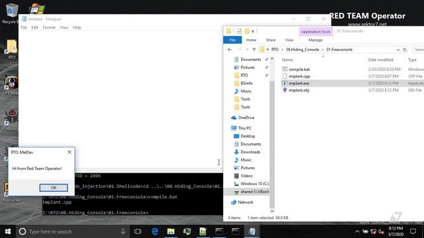Launch ResHacker desktop shortcut

(x=11, y=192)
